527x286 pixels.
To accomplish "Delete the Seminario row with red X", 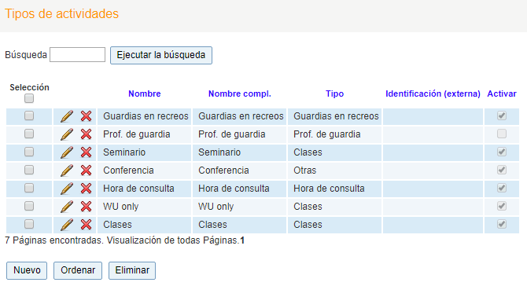I will click(86, 152).
